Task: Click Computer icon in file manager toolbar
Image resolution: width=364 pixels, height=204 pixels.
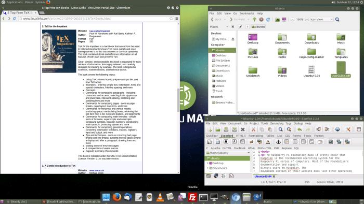Action: (284, 19)
